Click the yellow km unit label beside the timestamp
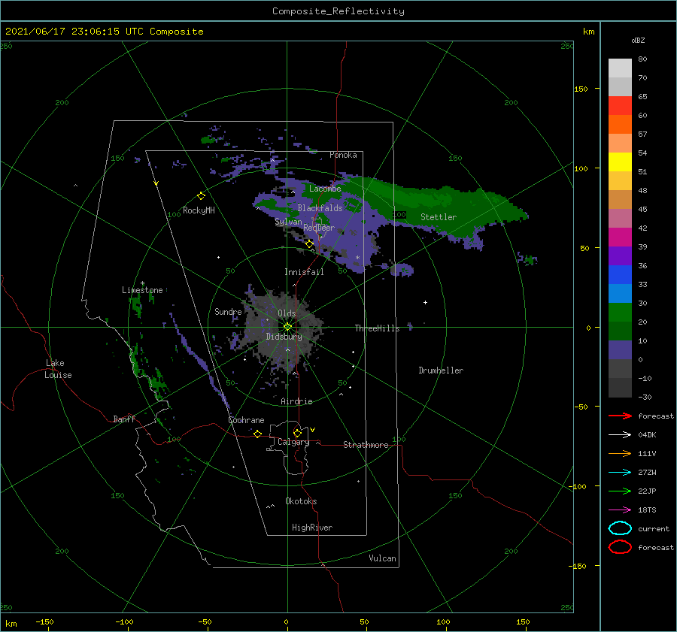This screenshot has height=632, width=677. (x=588, y=32)
